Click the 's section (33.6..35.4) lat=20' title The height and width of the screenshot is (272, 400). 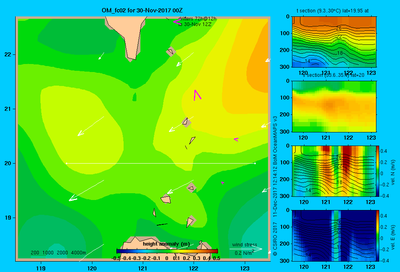tap(334, 75)
